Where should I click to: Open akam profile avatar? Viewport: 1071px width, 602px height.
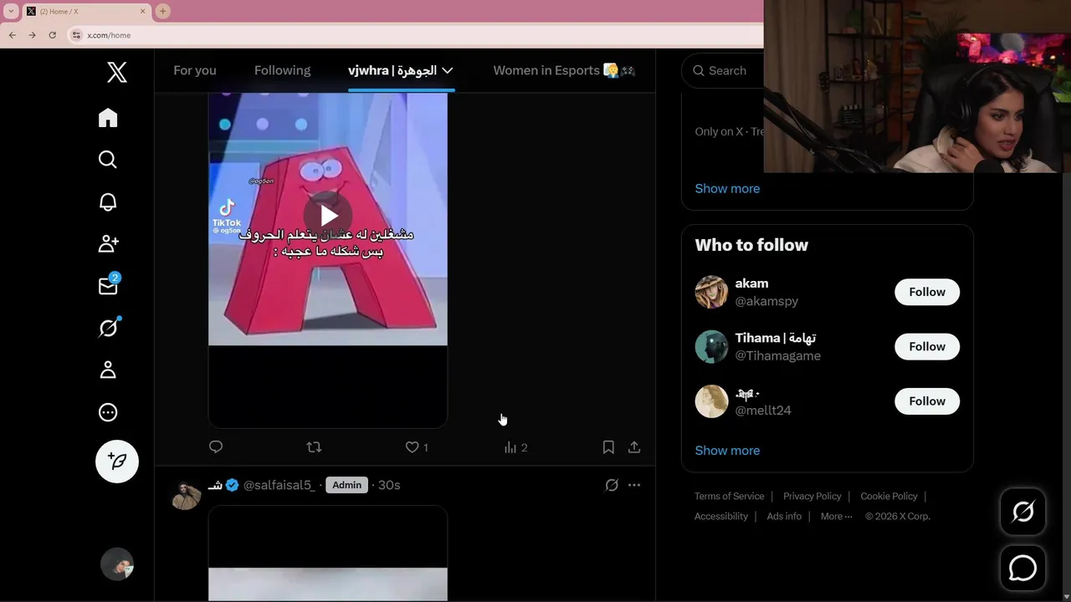pos(711,292)
